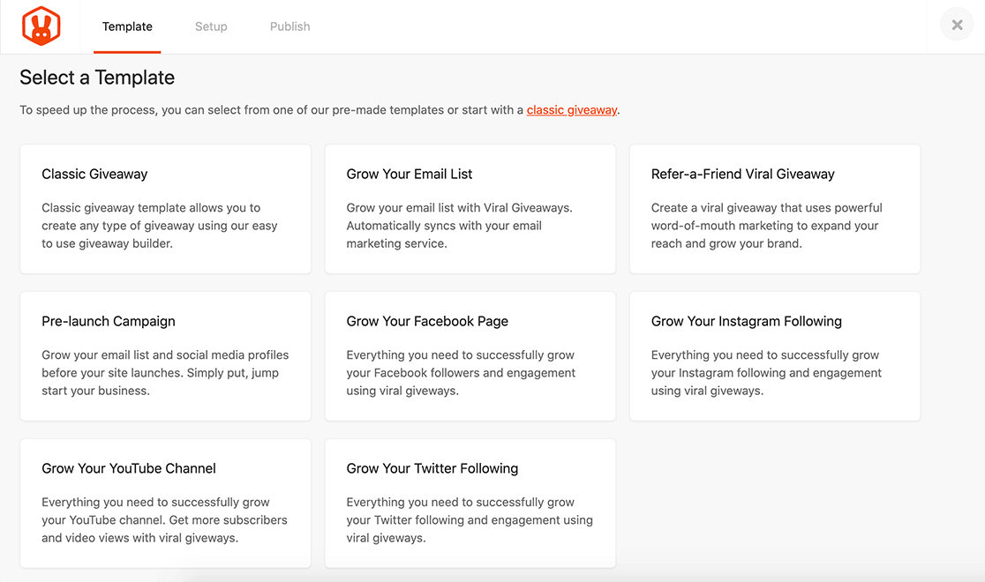
Task: Click the Pre-launch Campaign description text
Action: [165, 373]
